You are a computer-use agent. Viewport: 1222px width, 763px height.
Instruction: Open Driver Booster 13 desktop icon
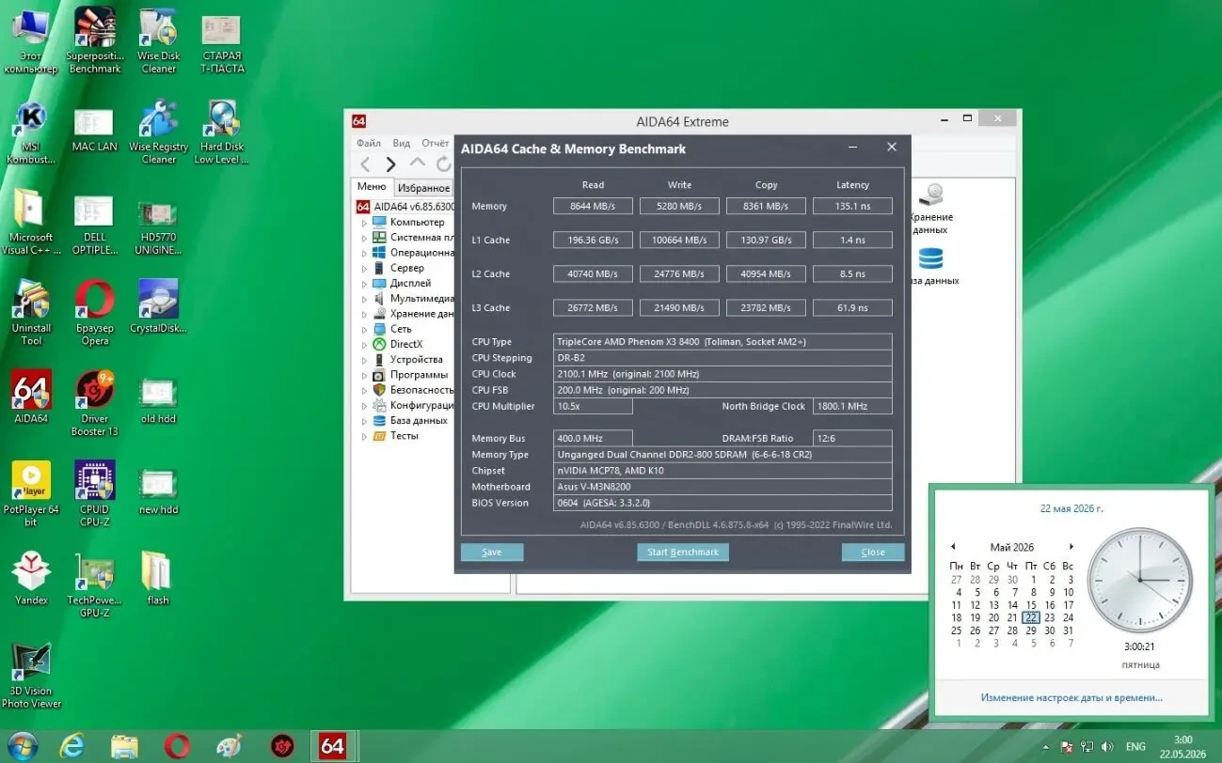pyautogui.click(x=95, y=403)
